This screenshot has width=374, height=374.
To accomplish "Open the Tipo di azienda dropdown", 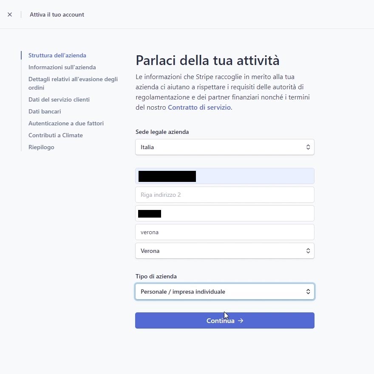I will [224, 292].
